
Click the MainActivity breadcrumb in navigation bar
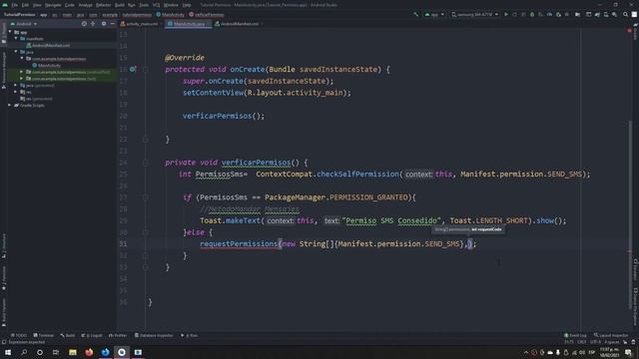click(171, 15)
